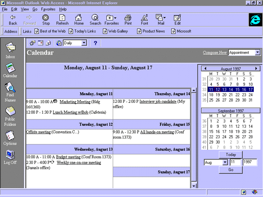Click the Today button
This screenshot has height=197, width=263.
[230, 155]
